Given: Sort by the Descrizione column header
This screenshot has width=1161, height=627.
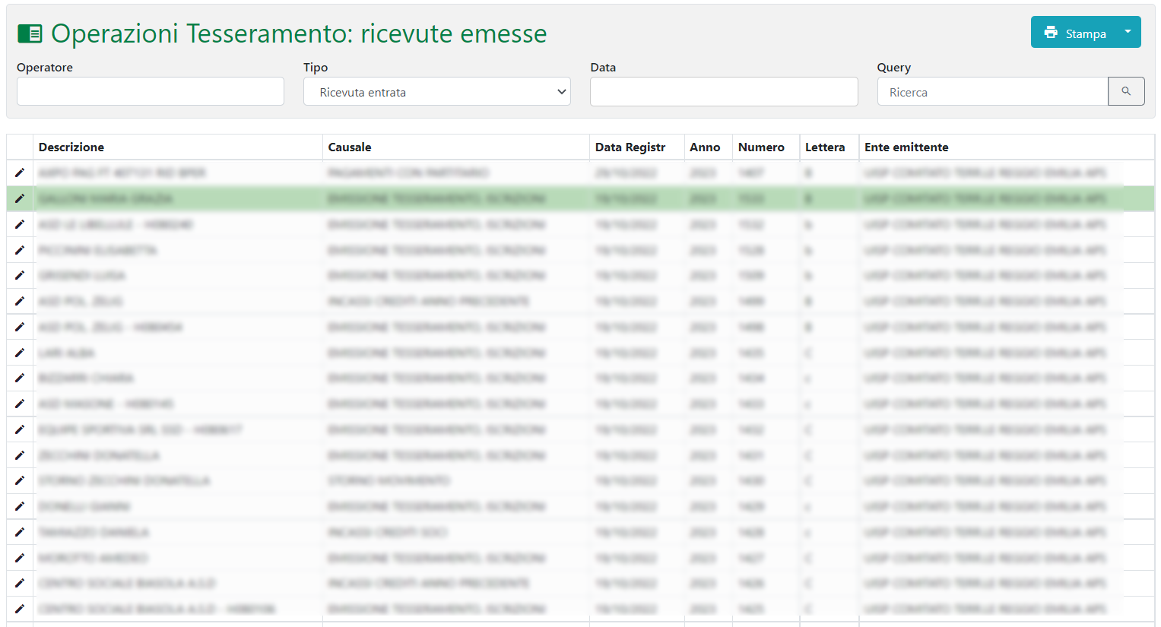Looking at the screenshot, I should (71, 147).
